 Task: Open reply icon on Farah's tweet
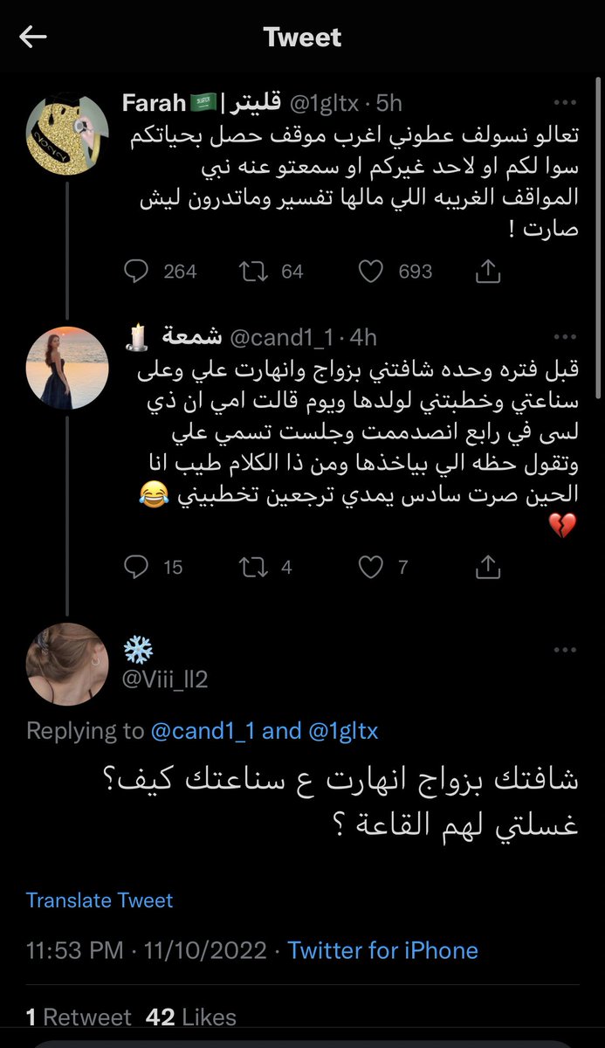pos(136,272)
